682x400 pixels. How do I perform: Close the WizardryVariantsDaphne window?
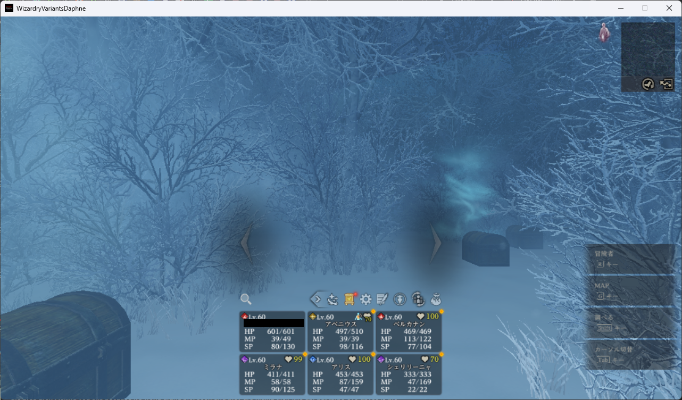coord(669,8)
